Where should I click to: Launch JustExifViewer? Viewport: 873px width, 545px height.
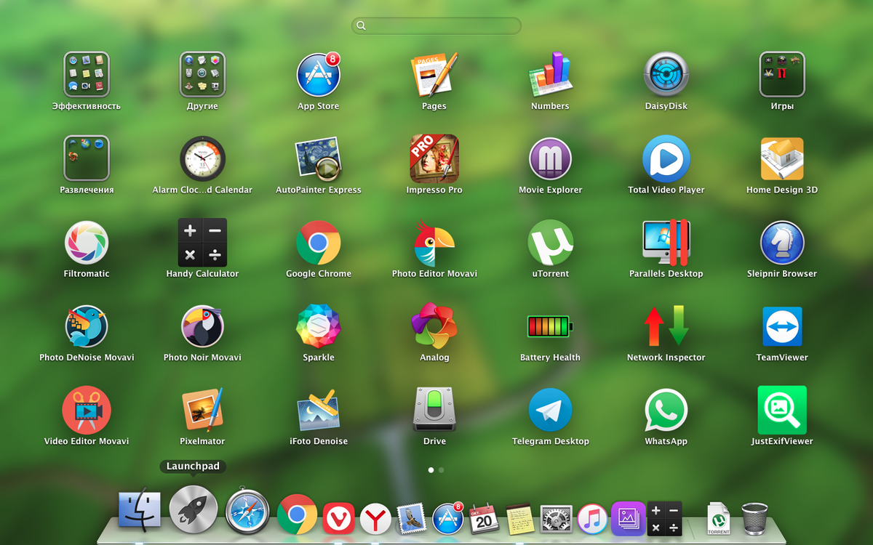tap(782, 409)
